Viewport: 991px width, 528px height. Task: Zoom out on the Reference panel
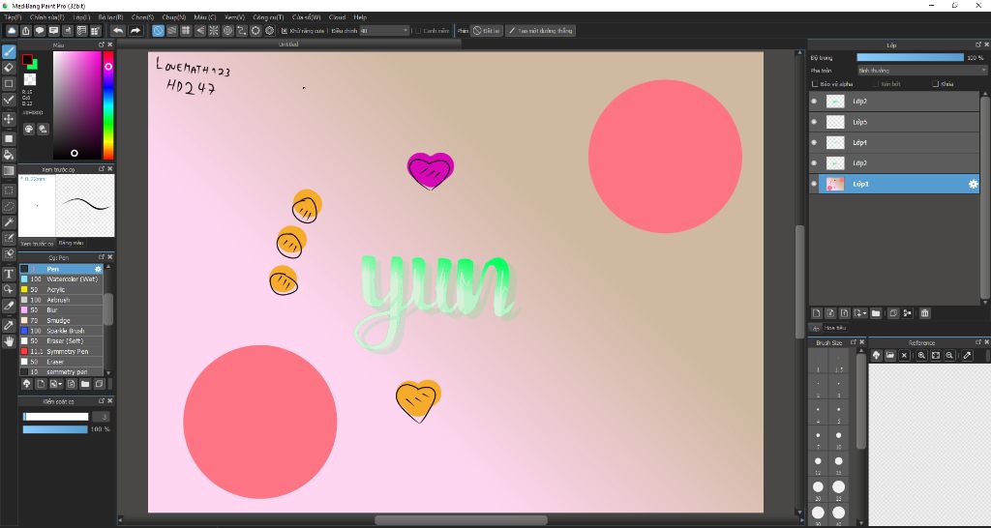pyautogui.click(x=949, y=356)
